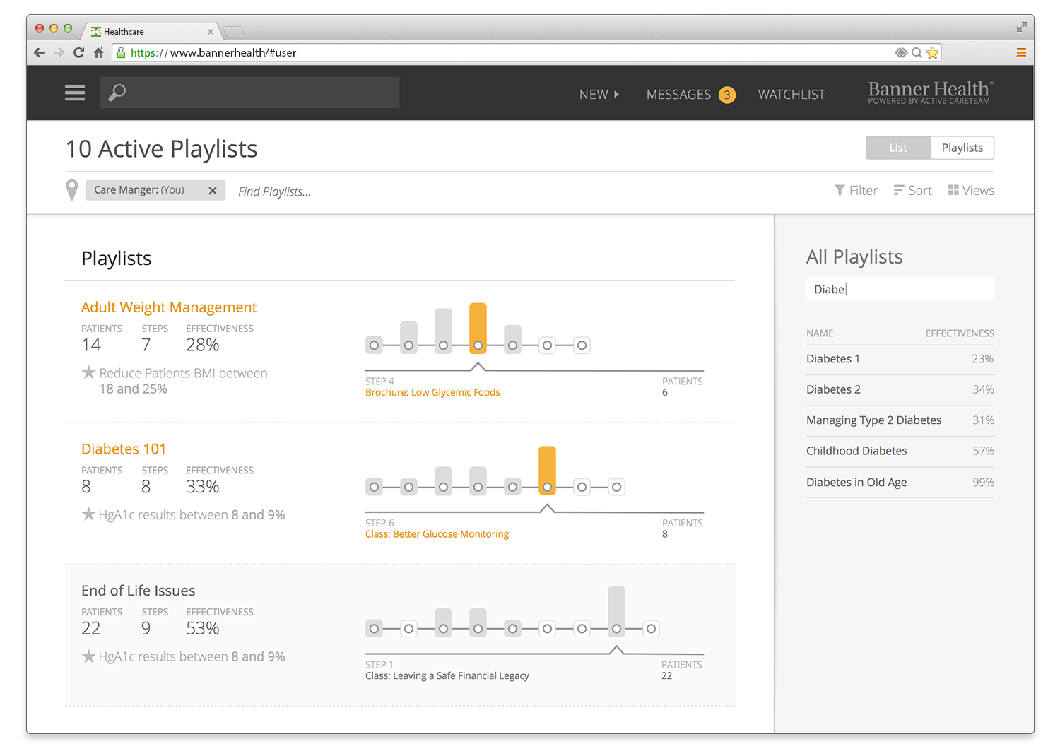Viewport: 1060px width, 756px height.
Task: Click star icon beside Reduce Patients BMI goal
Action: point(88,372)
